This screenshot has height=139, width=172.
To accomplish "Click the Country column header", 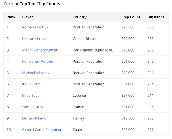I will 80,17.
